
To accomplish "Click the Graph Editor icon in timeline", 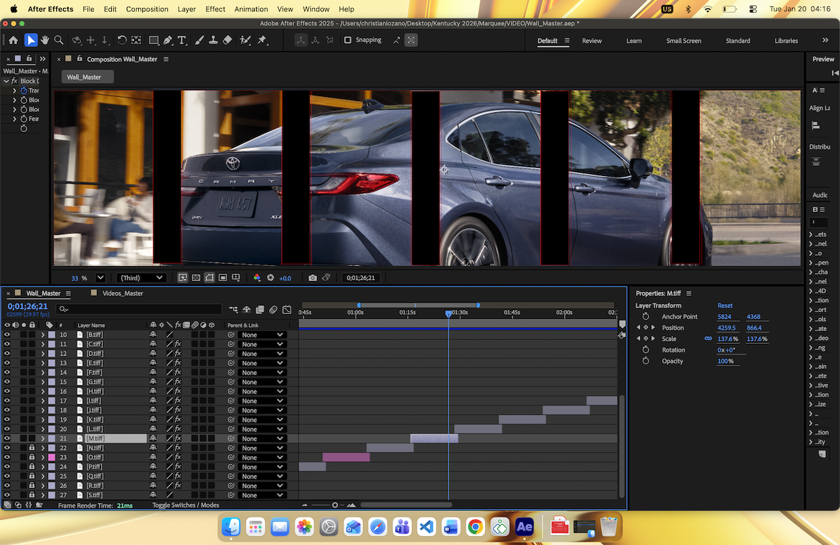I will coord(287,309).
